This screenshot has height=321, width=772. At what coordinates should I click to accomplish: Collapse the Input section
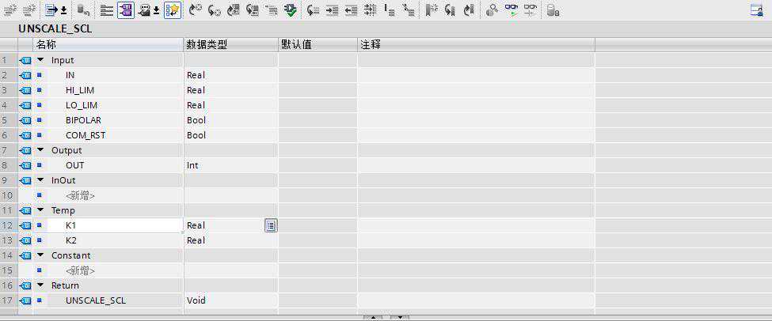[40, 60]
